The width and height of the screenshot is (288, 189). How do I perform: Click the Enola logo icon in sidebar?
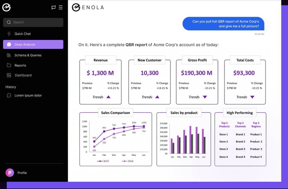(x=6, y=7)
